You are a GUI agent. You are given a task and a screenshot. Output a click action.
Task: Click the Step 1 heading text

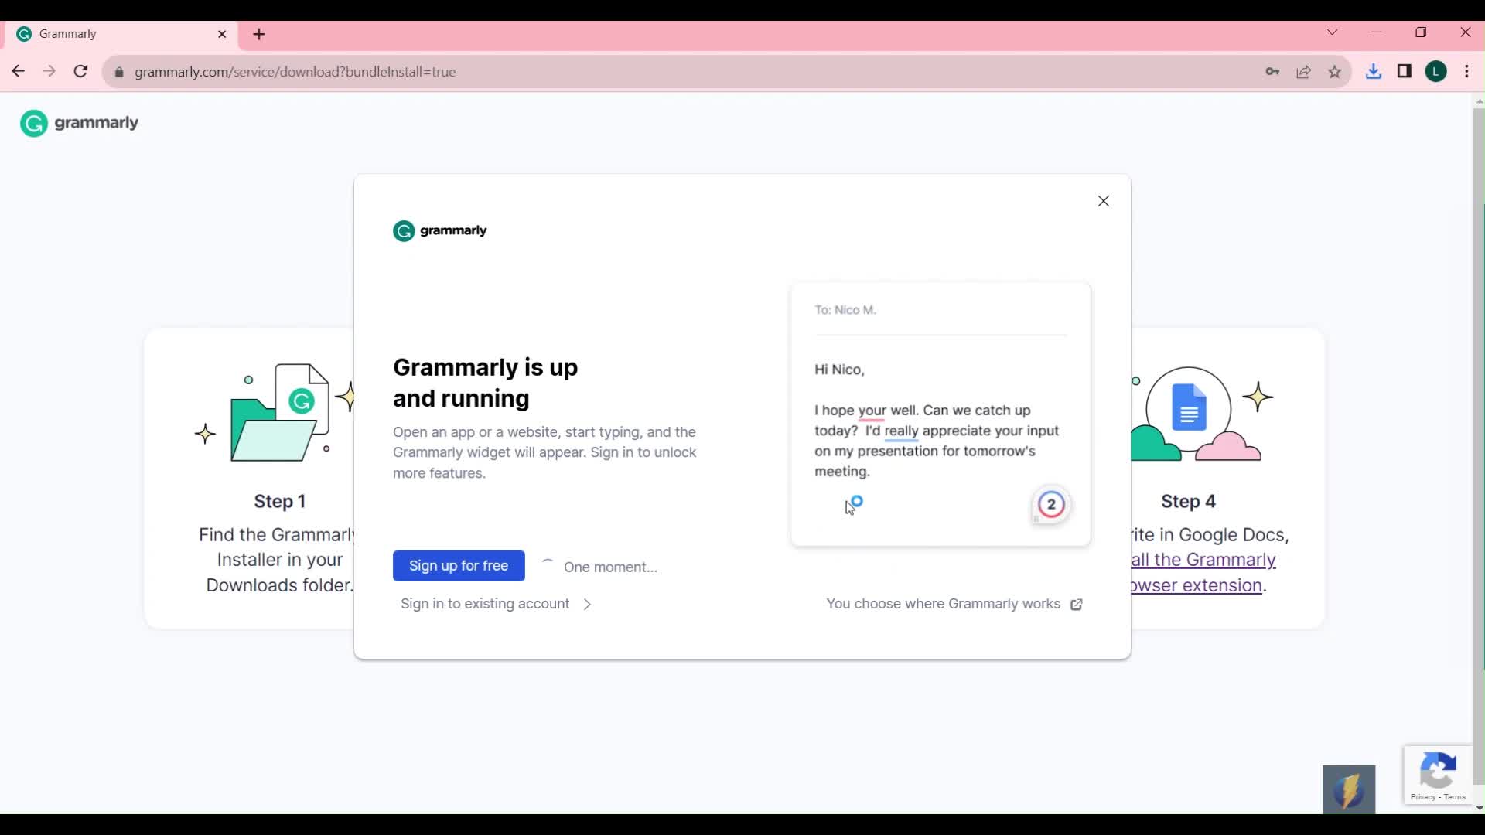coord(280,502)
